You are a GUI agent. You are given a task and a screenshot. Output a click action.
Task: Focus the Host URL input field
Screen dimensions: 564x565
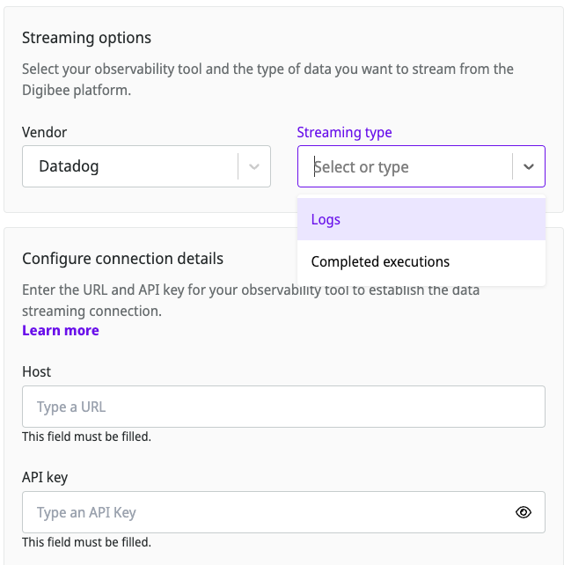(x=282, y=407)
